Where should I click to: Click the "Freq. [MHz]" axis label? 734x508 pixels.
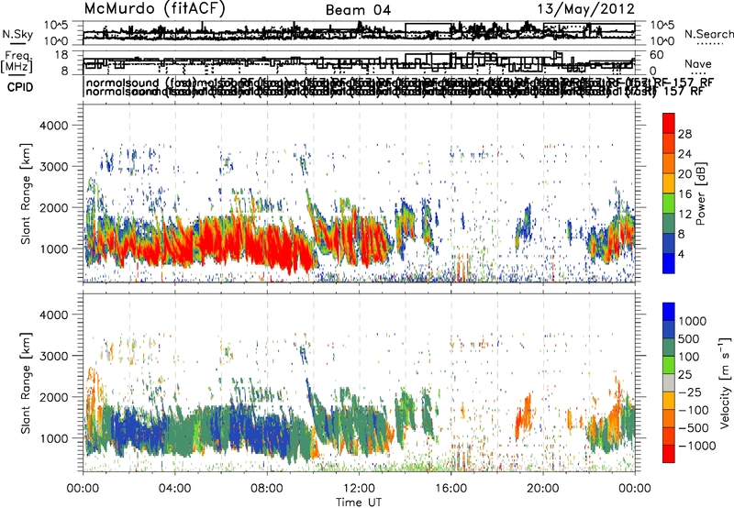[17, 62]
